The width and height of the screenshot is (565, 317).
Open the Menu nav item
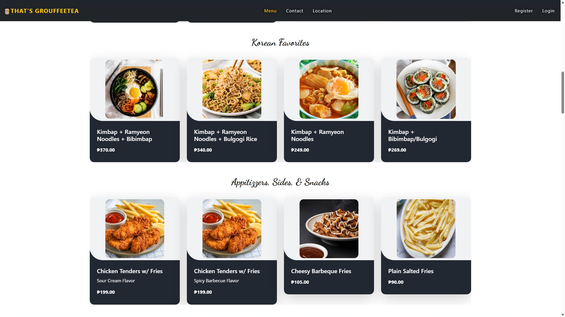click(x=270, y=11)
